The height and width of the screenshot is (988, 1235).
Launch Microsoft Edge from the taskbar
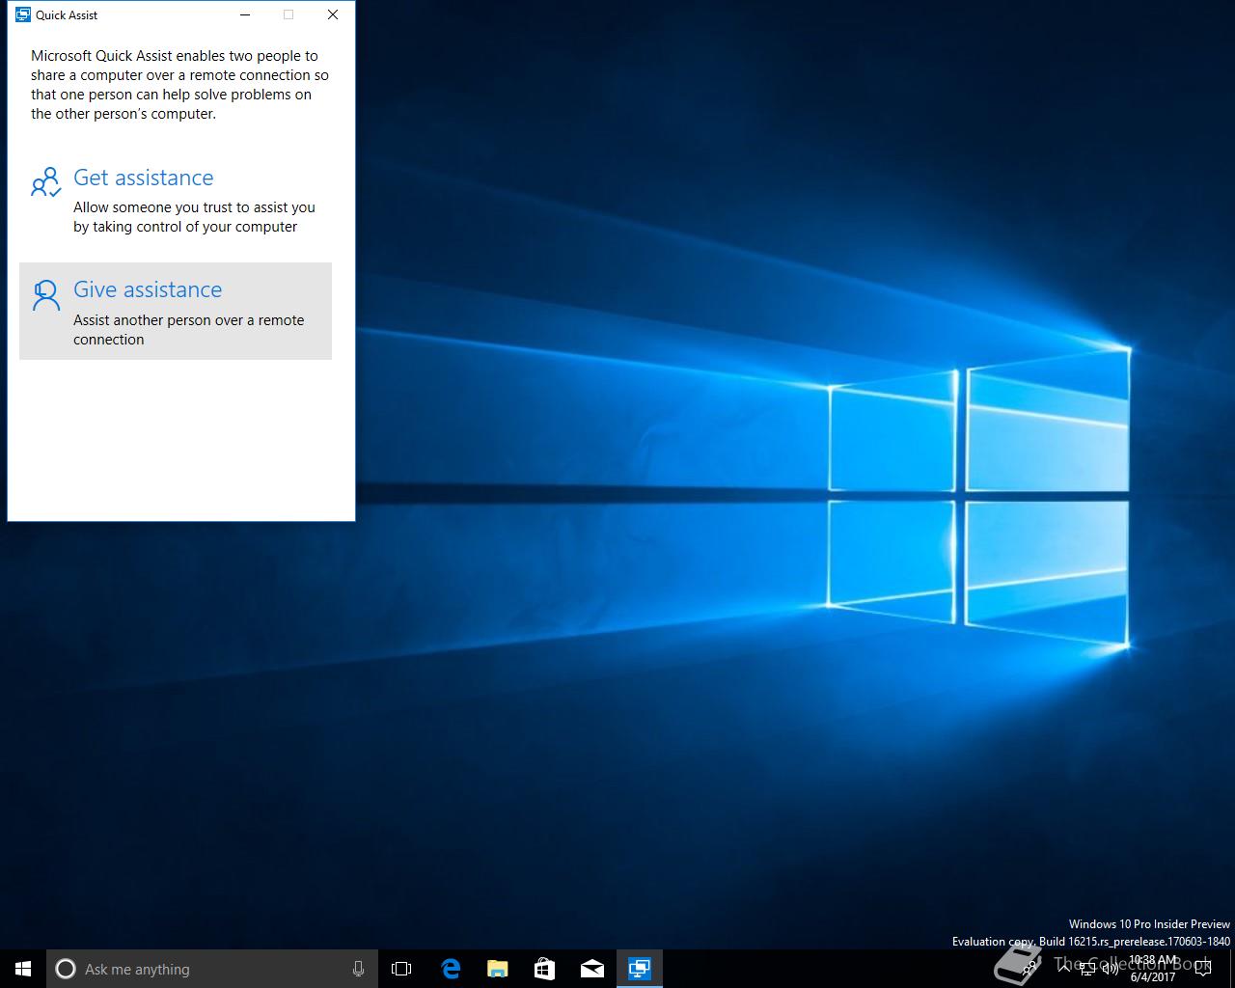[451, 969]
